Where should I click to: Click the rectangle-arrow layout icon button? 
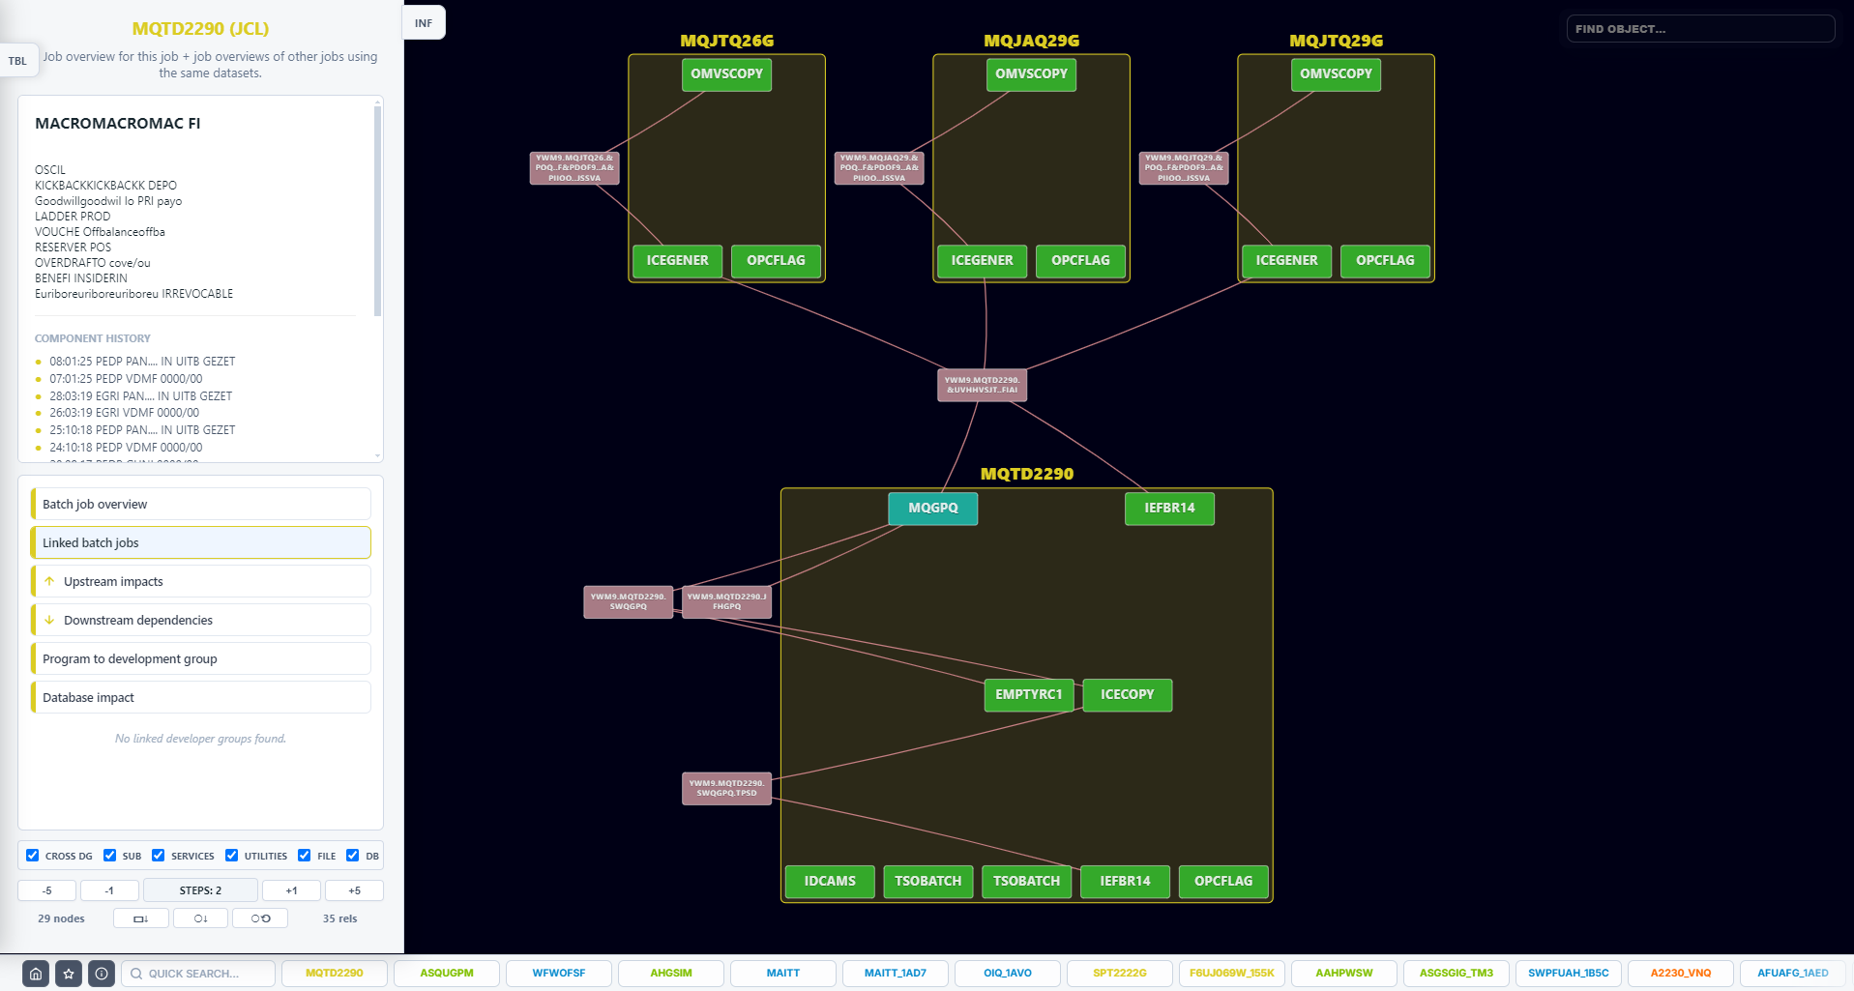[141, 918]
